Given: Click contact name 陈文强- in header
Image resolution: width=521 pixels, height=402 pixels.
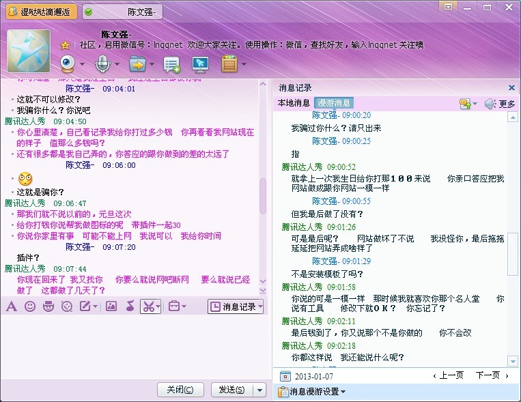Looking at the screenshot, I should [116, 35].
